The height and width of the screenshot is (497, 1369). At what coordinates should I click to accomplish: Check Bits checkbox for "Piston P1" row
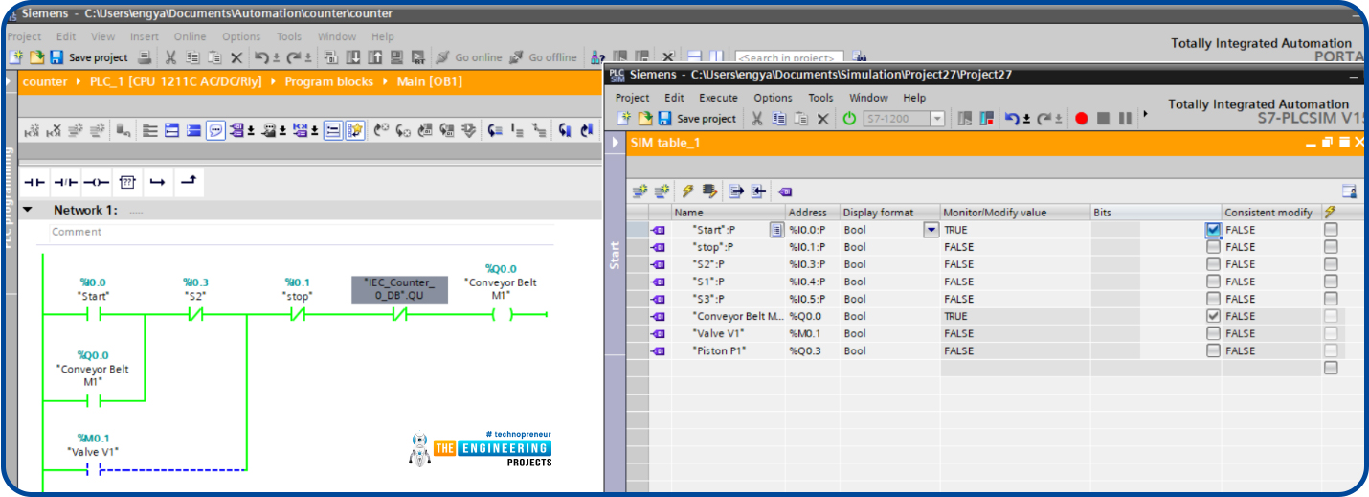[x=1213, y=350]
